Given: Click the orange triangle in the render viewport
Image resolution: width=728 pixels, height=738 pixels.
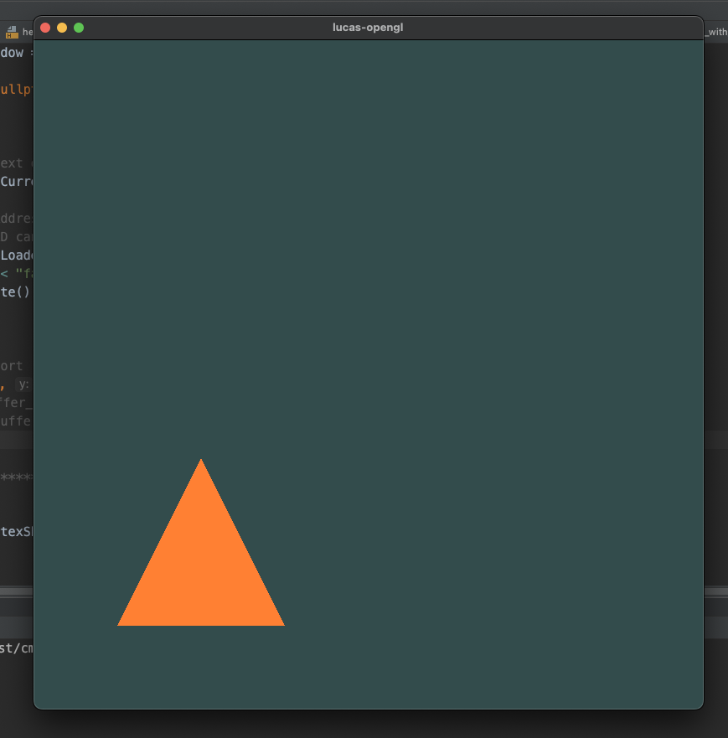Looking at the screenshot, I should pos(201,570).
